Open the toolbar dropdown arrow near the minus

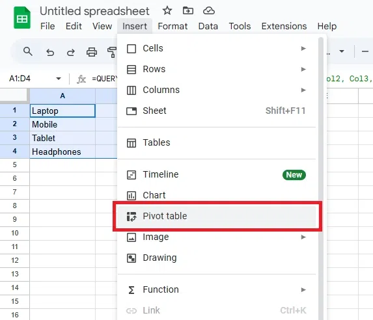tap(342, 51)
